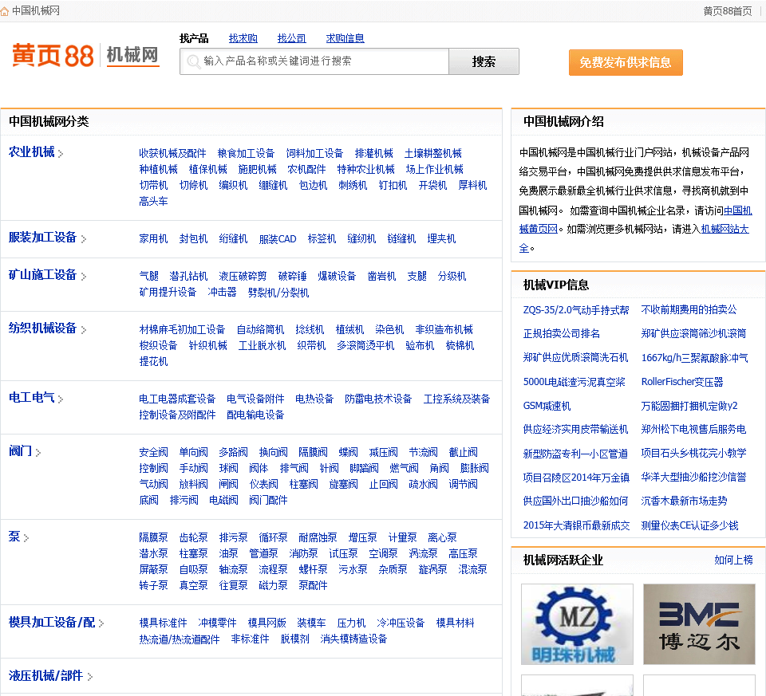
Task: Open 粮食加工设备 link
Action: click(x=247, y=154)
